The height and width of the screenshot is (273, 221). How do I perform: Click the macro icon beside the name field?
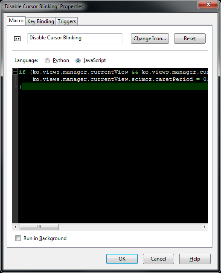(x=17, y=39)
